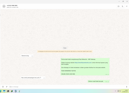Restore down the WhatsApp window
Image resolution: width=129 pixels, height=93 pixels.
pyautogui.click(x=123, y=1)
